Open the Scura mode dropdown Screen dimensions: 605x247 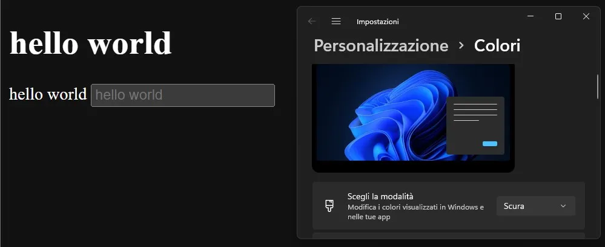pyautogui.click(x=535, y=206)
